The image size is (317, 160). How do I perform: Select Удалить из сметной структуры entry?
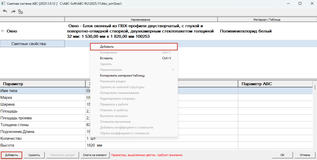pyautogui.click(x=134, y=87)
